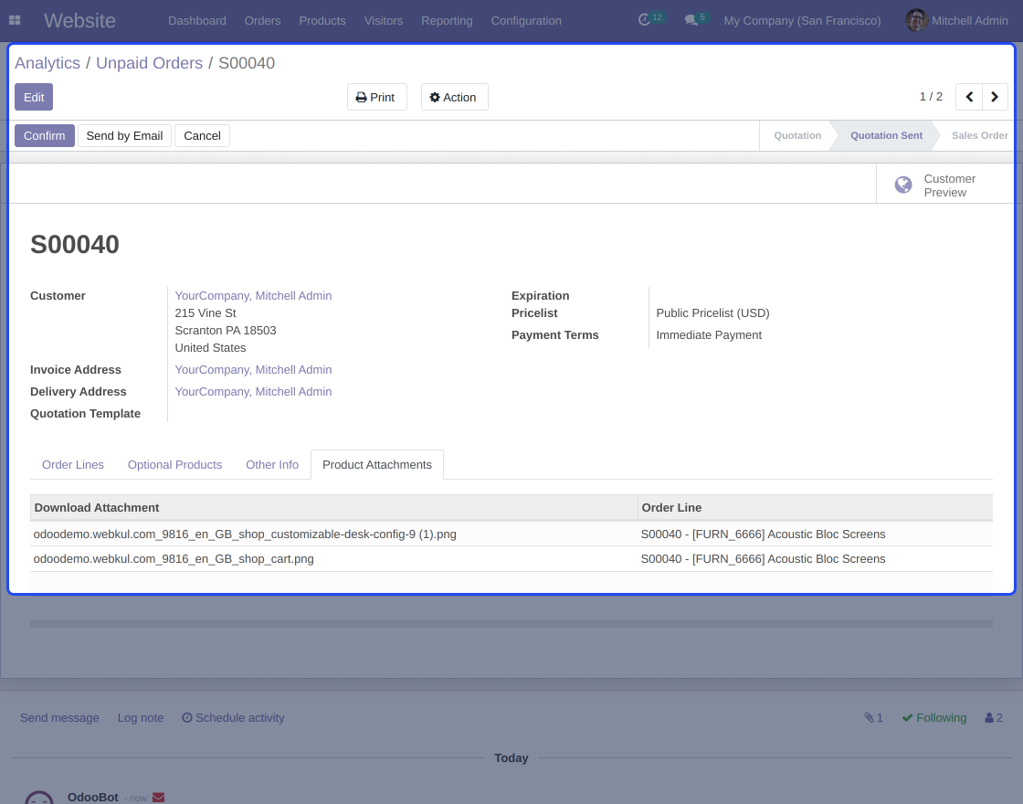Navigate to Analytics breadcrumb

pyautogui.click(x=47, y=63)
